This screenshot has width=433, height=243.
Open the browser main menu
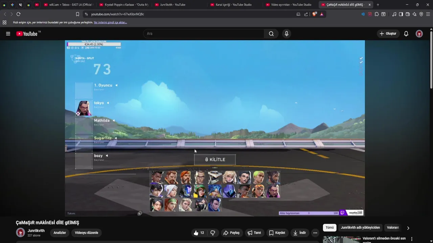[x=428, y=14]
